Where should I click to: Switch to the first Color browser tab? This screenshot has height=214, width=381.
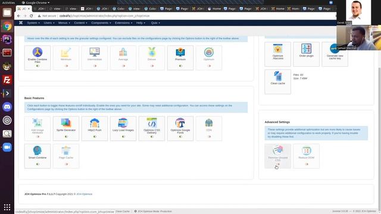[119, 8]
